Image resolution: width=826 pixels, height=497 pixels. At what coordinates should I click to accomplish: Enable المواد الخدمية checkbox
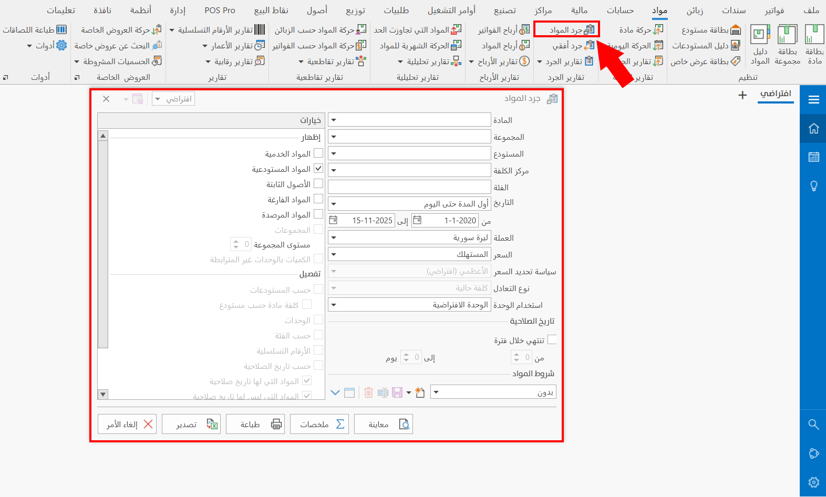tap(318, 153)
